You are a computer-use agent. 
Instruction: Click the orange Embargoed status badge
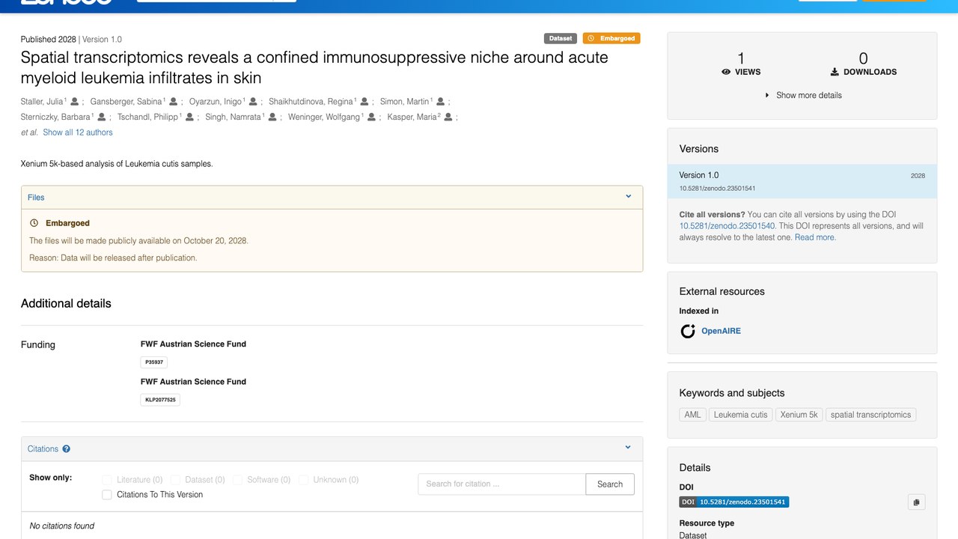611,38
